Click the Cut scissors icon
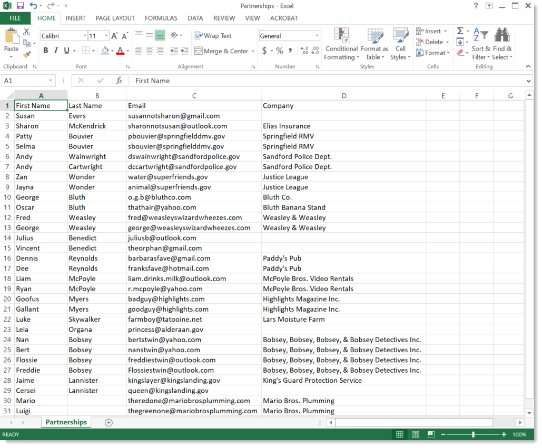The image size is (542, 448). click(x=26, y=32)
